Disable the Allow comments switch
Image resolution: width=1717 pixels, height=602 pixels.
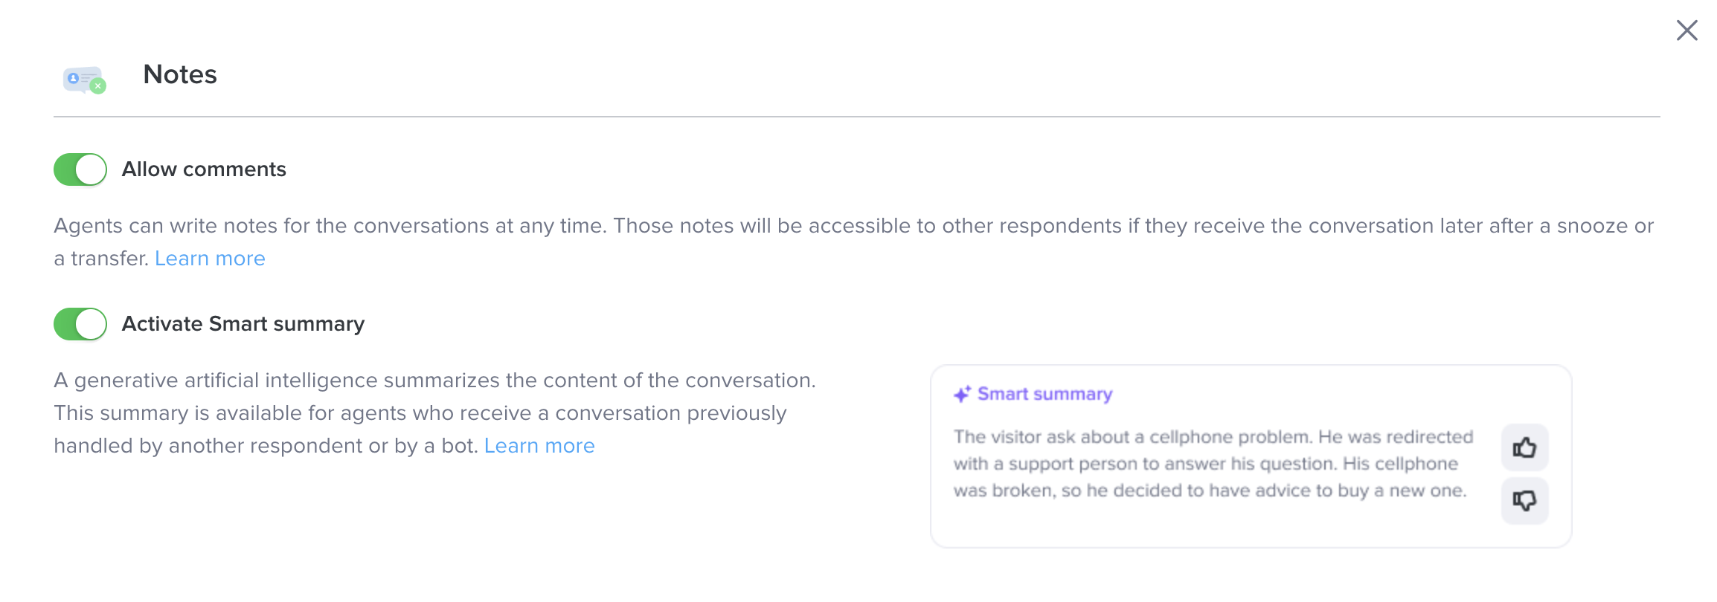pos(80,169)
